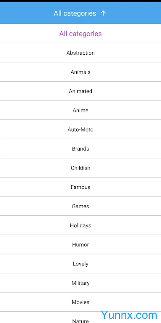Choose the Holidays category
The width and height of the screenshot is (161, 323).
coord(80,225)
